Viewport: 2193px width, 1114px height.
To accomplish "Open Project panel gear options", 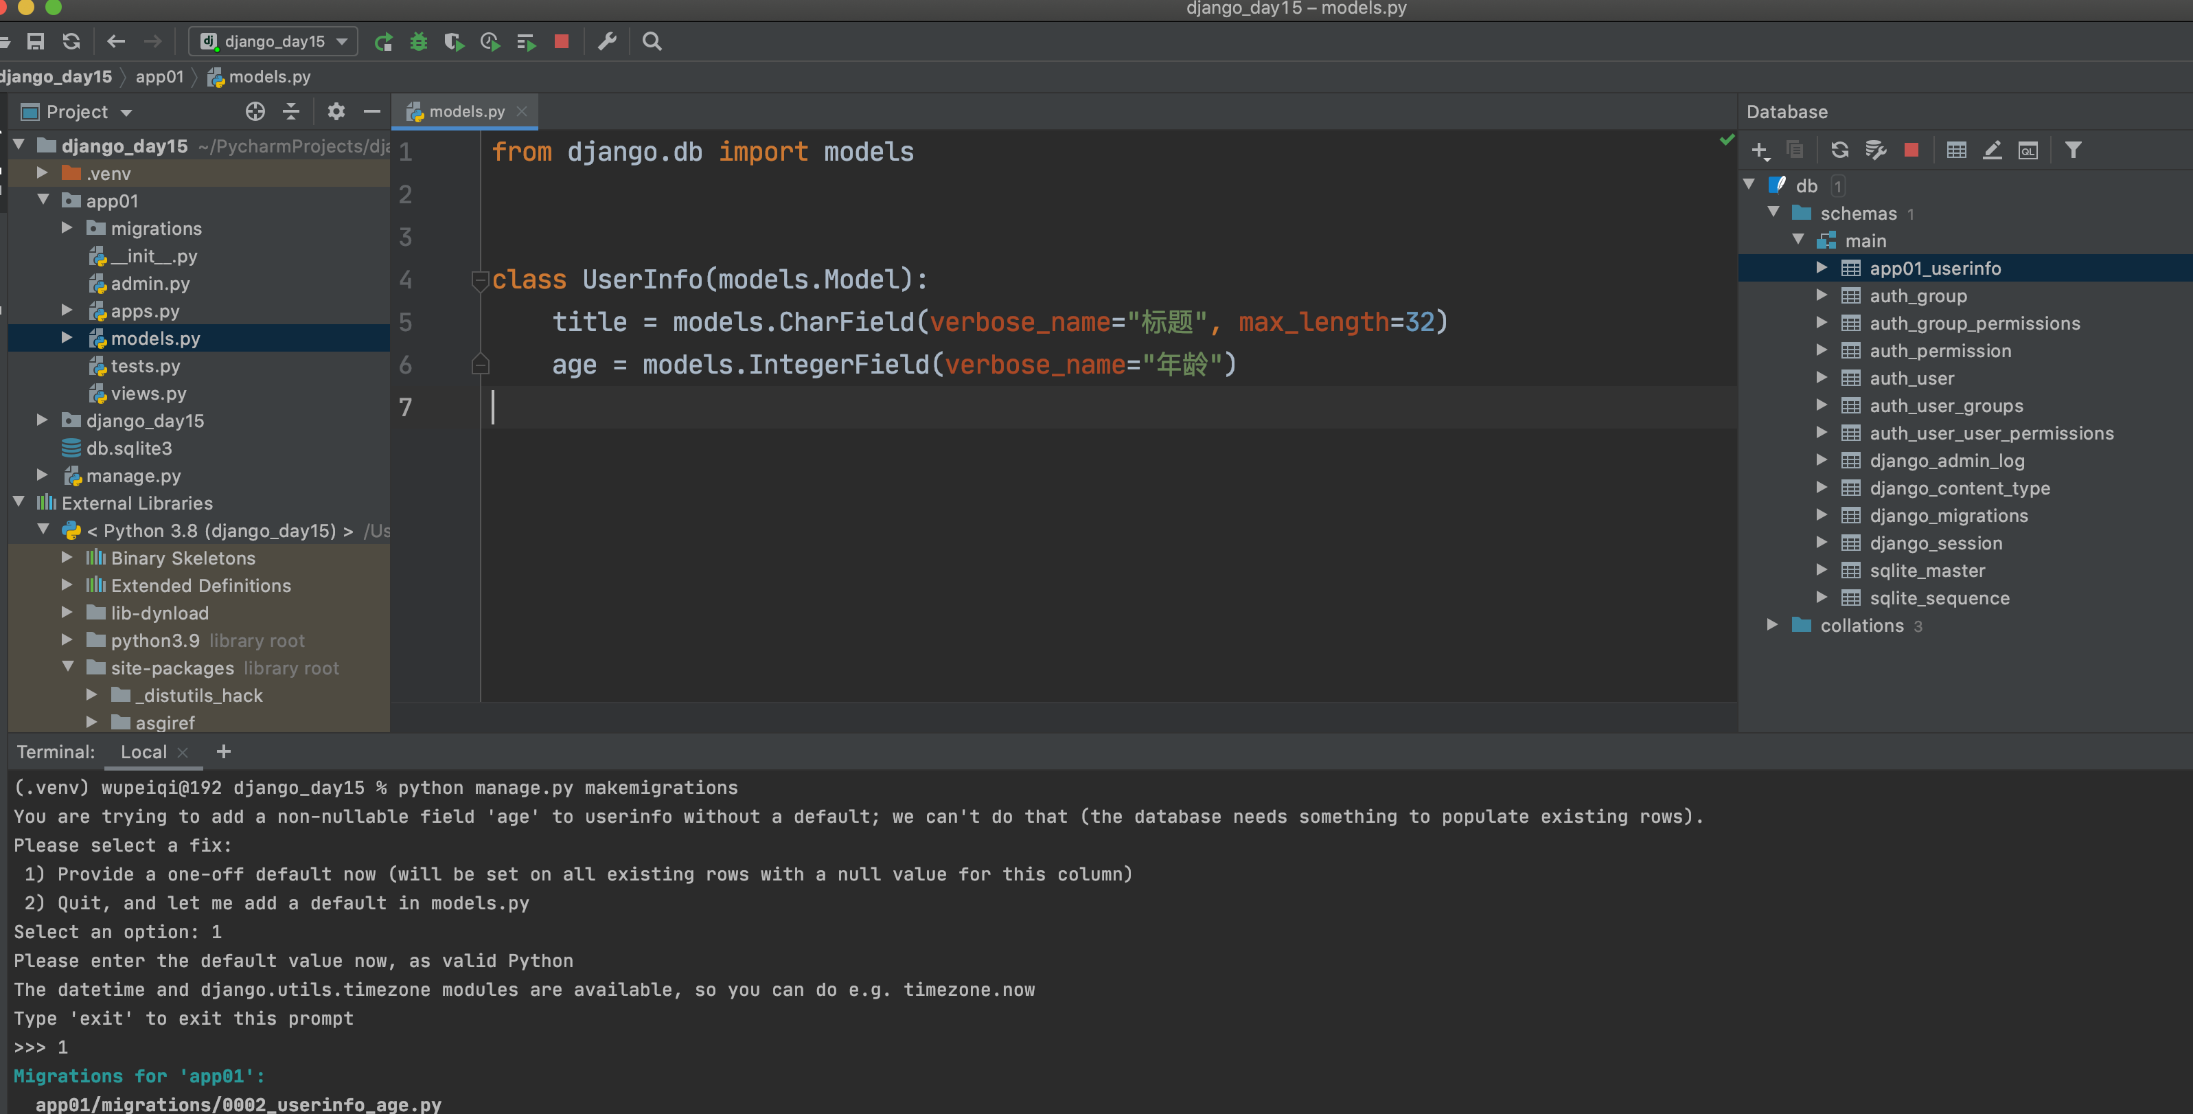I will [336, 111].
